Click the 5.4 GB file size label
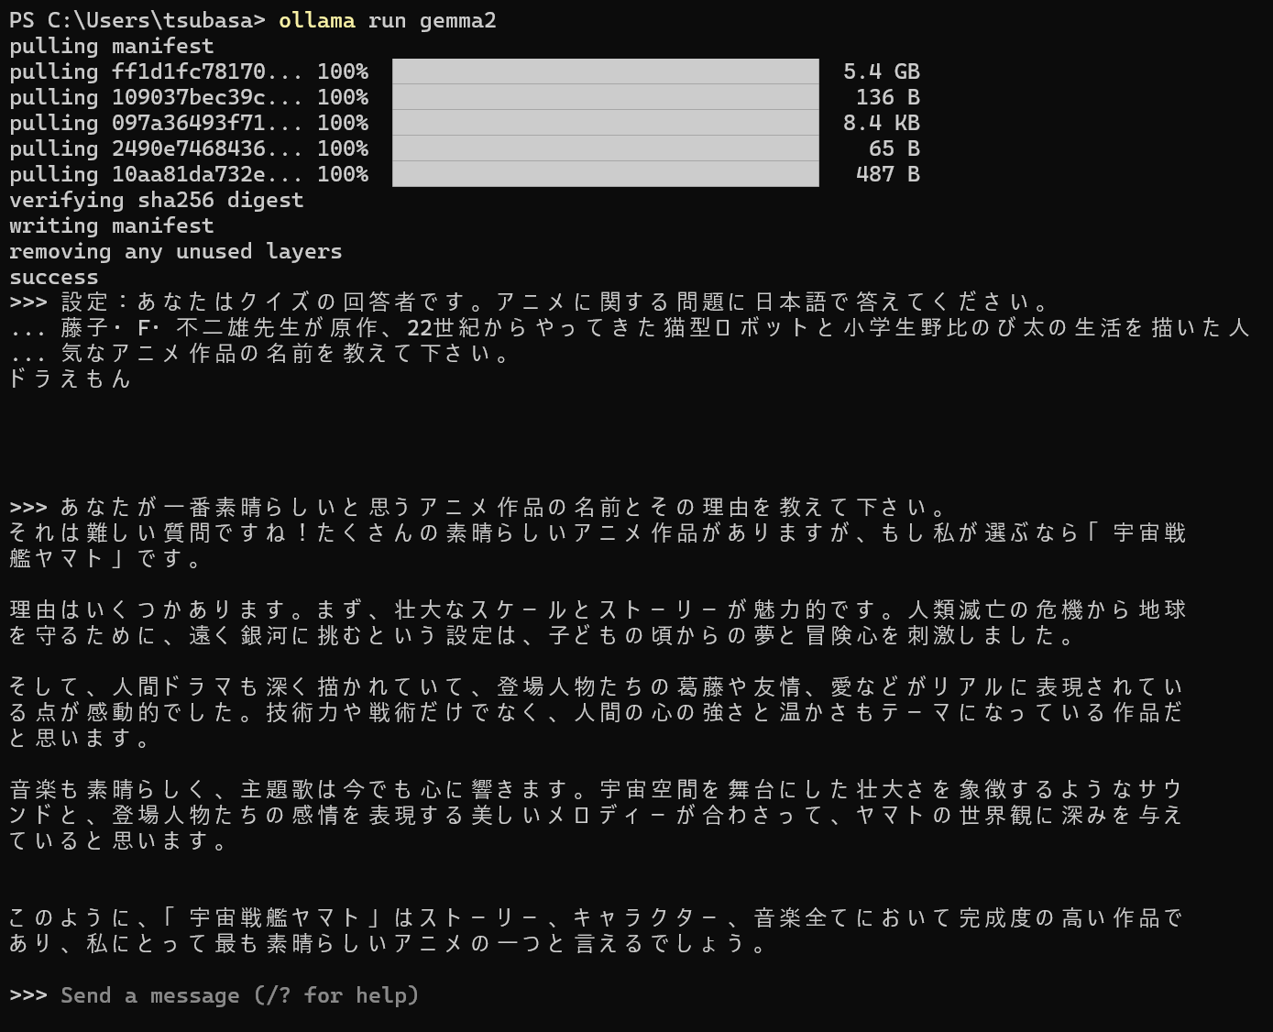The image size is (1273, 1032). point(882,71)
